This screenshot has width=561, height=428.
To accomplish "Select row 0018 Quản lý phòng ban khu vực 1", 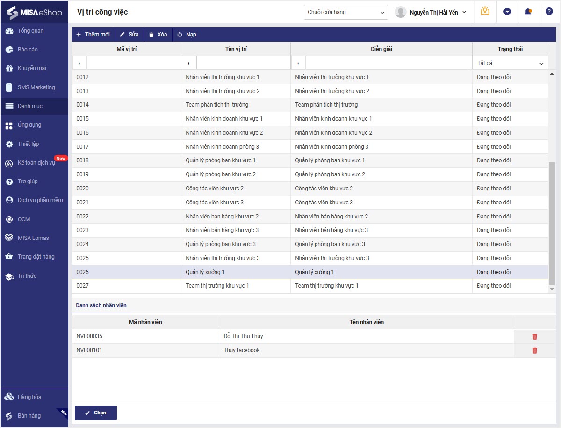I will [x=310, y=160].
